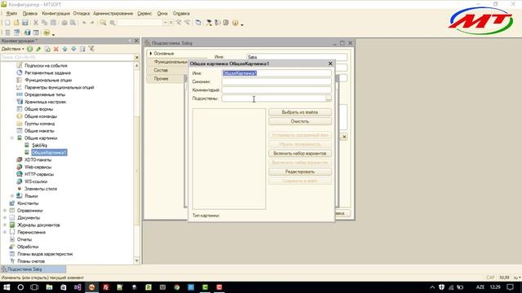
Task: Click the Подсистема Sabş tab in the window bar
Action: 33,269
